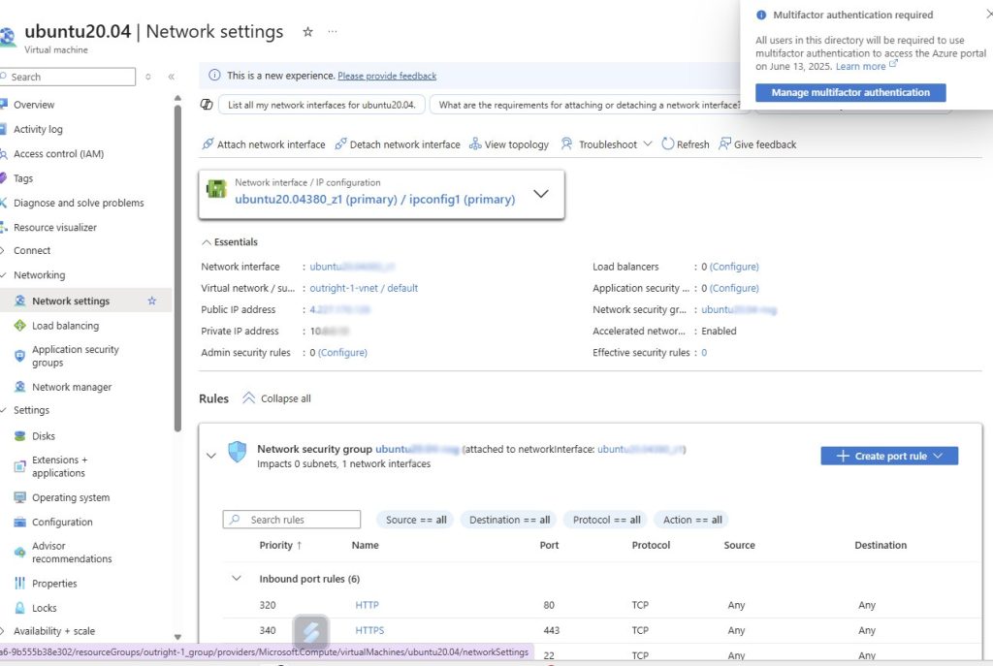Open the Protocol == all filter
The image size is (993, 666).
coord(606,520)
